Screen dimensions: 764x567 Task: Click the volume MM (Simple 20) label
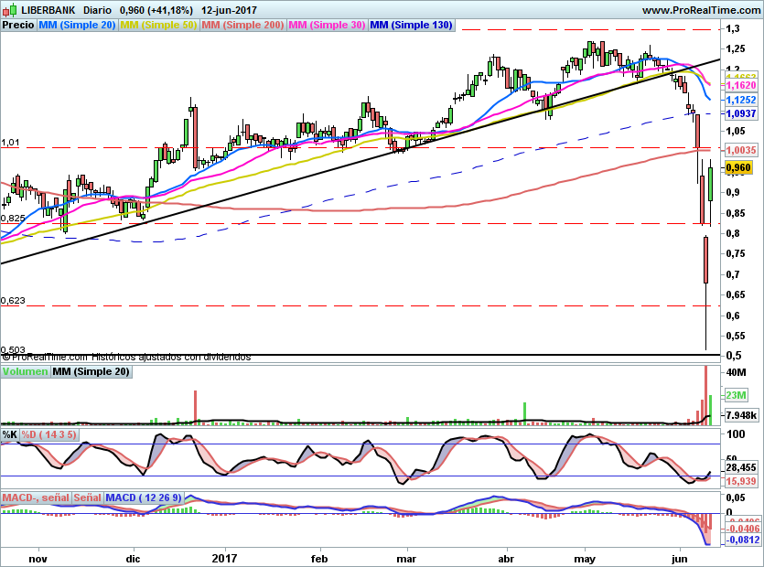coord(91,372)
